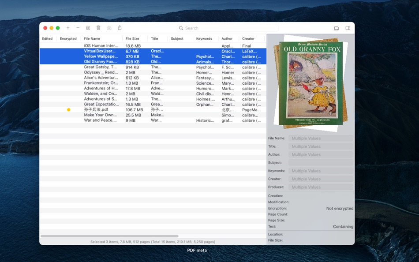Click the clear list X icon
The image size is (419, 262).
coord(88,28)
